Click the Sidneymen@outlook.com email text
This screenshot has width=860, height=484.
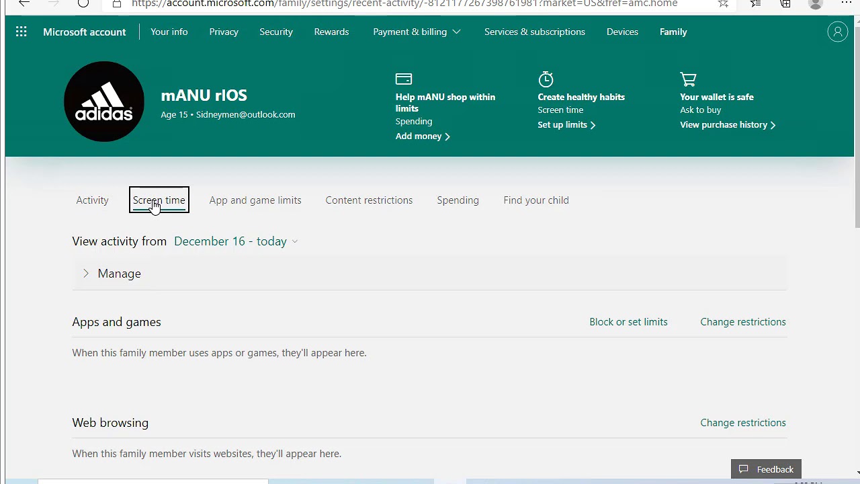[245, 114]
